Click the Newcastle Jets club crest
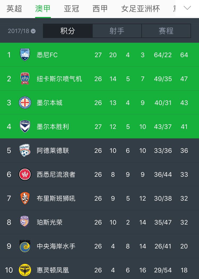Image resolution: width=199 pixels, height=279 pixels. click(25, 79)
